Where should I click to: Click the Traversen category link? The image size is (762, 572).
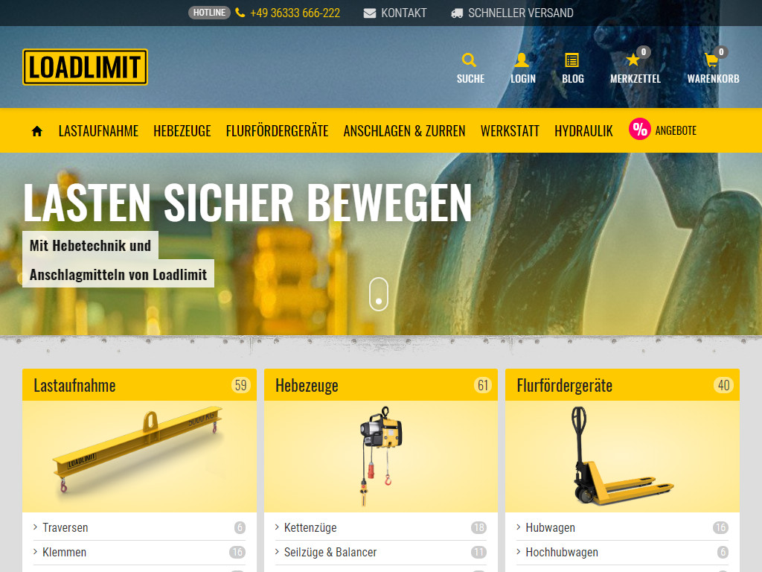65,527
